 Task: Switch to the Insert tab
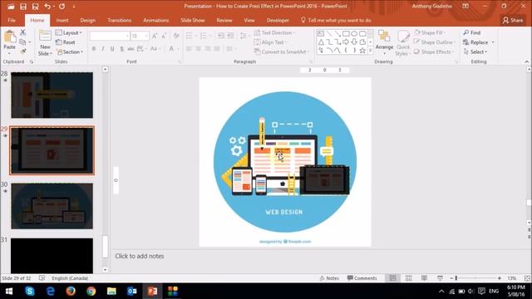click(x=62, y=20)
